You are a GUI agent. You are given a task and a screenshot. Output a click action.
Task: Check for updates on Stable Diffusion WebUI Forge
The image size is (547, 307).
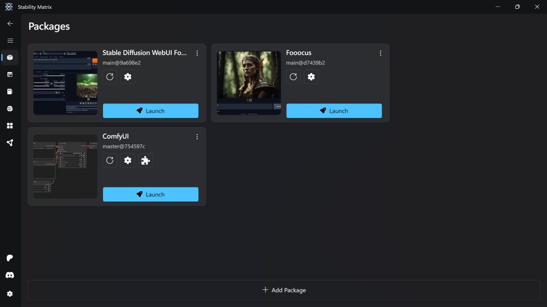click(110, 76)
